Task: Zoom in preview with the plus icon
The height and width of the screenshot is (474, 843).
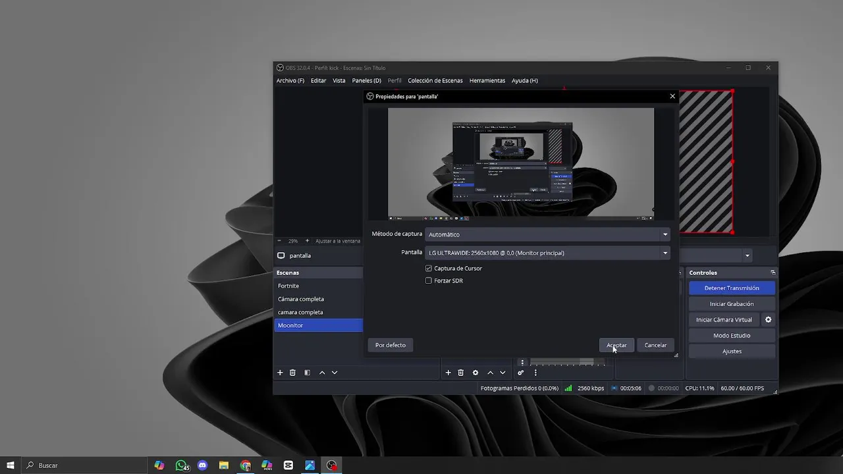Action: pyautogui.click(x=307, y=241)
